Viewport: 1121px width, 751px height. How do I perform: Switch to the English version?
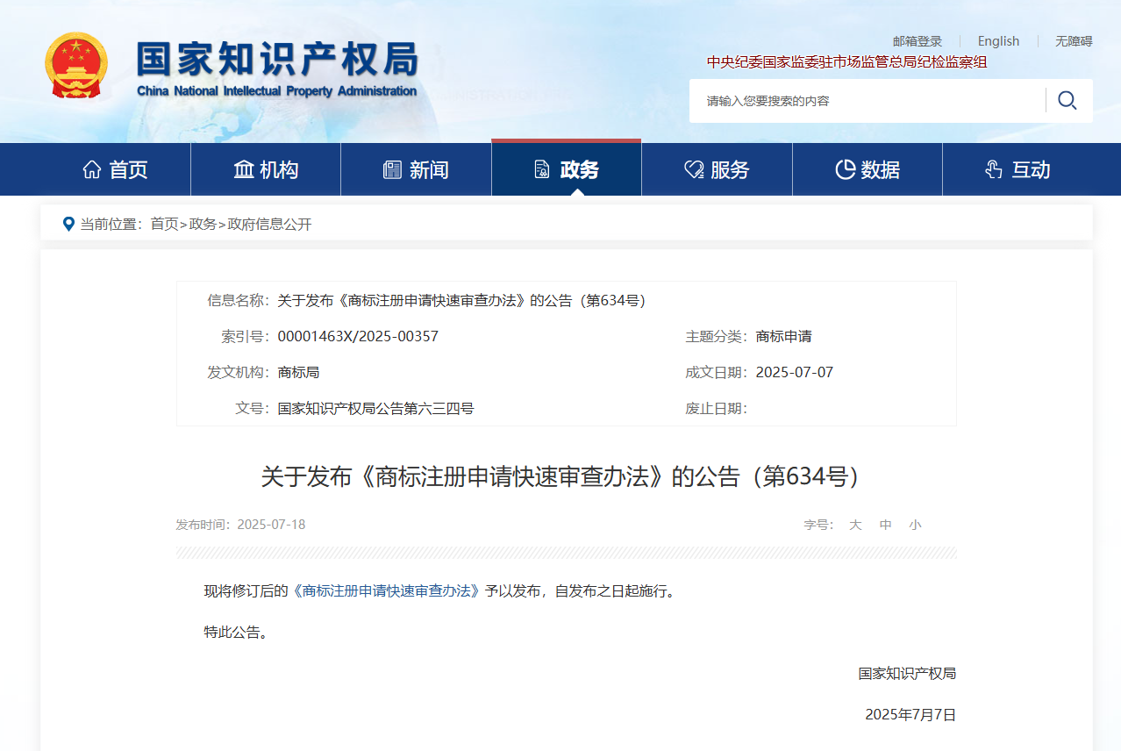pyautogui.click(x=998, y=41)
